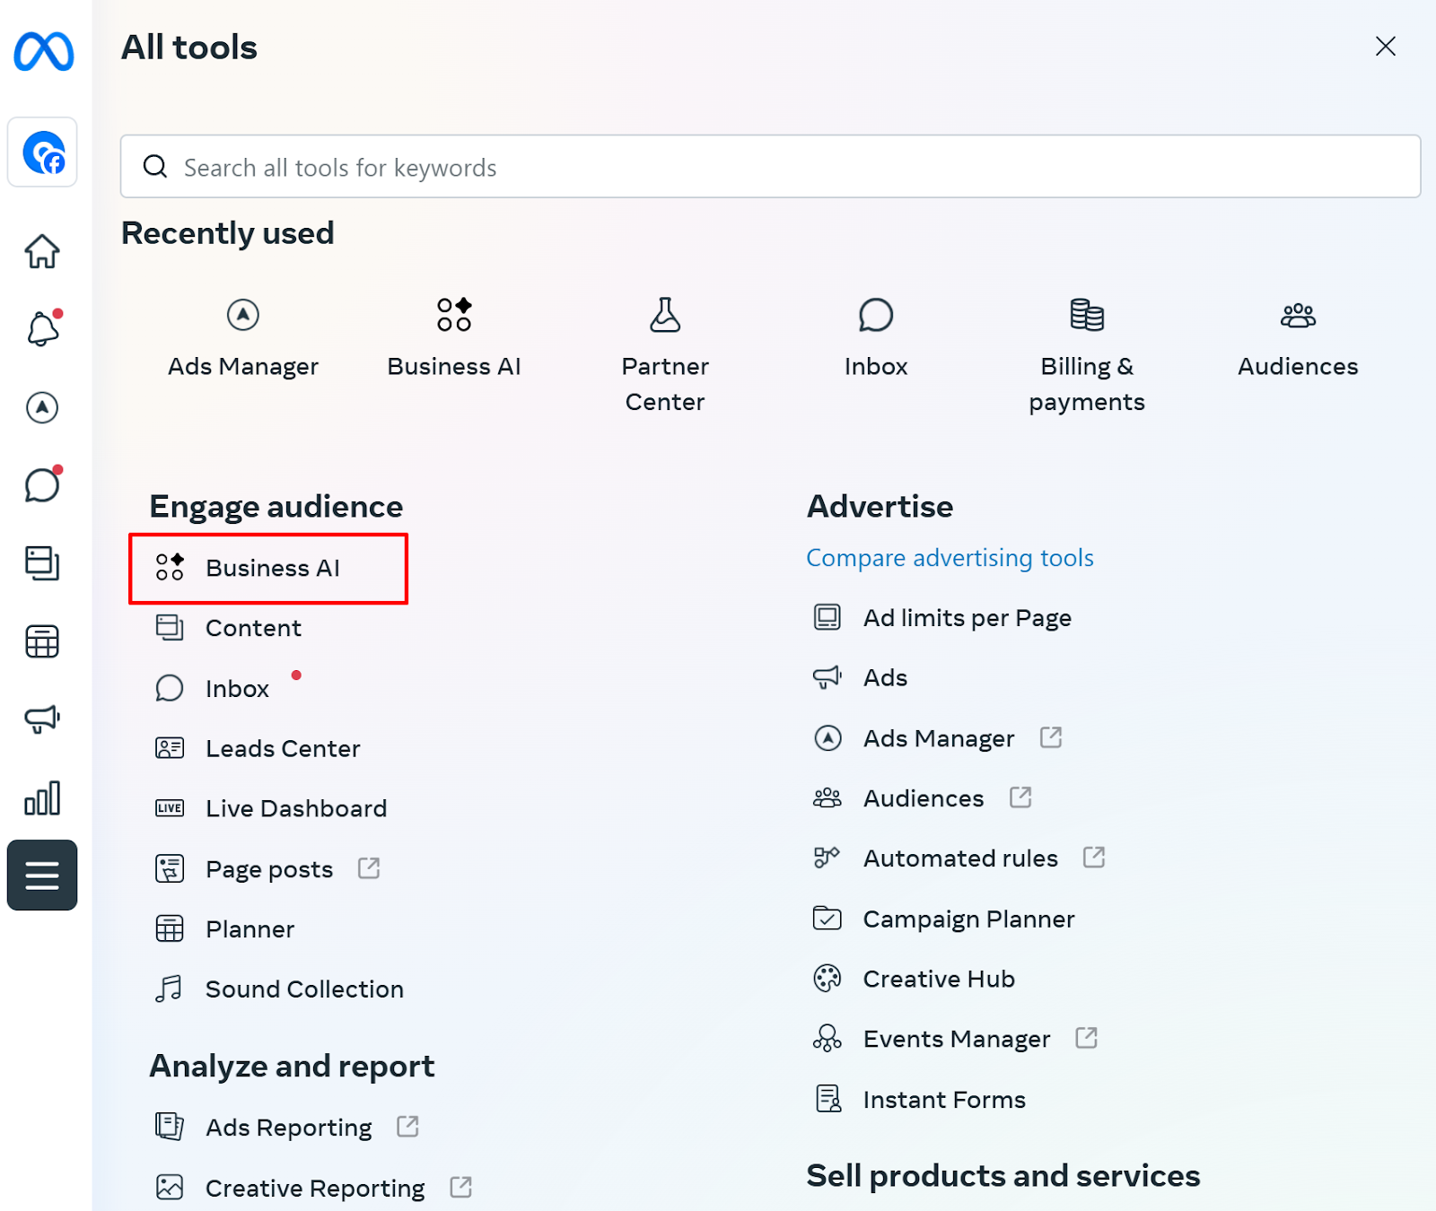Open the business account avatar switcher

pos(43,152)
